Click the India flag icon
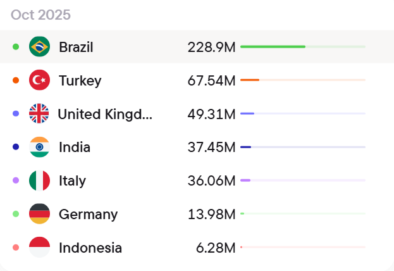This screenshot has height=271, width=394. [x=39, y=148]
